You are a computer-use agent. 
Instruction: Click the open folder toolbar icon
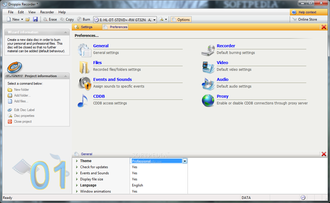[27, 19]
